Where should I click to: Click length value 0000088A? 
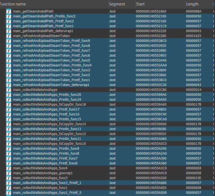click(194, 11)
